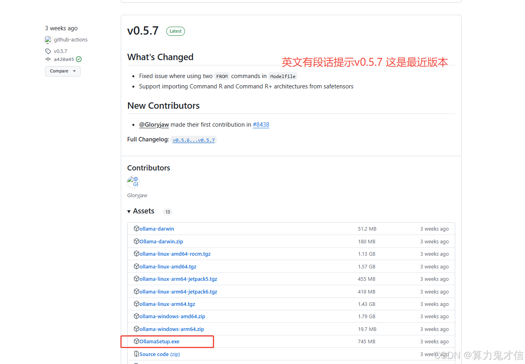Open Gloryjaw contributor avatar
Image resolution: width=525 pixels, height=364 pixels.
(x=133, y=182)
